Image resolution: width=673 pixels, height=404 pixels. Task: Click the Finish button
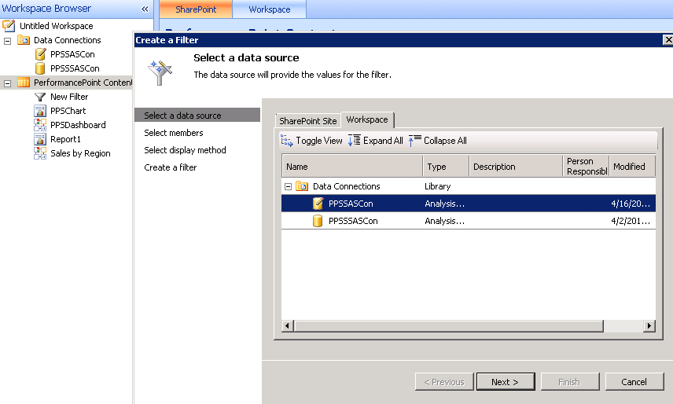click(x=569, y=382)
